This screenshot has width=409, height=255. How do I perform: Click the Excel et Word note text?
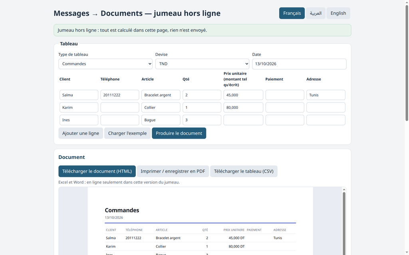tap(119, 182)
